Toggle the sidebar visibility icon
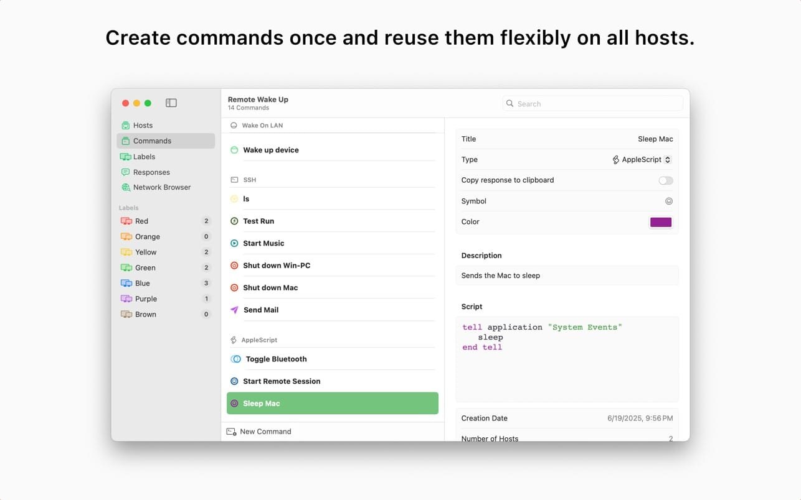This screenshot has height=500, width=801. [171, 103]
